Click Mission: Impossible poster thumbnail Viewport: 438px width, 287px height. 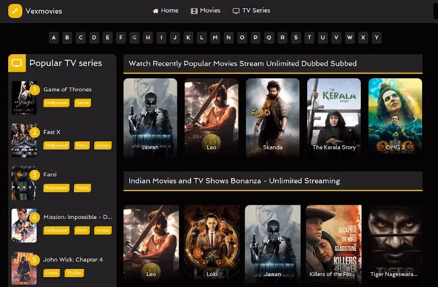pos(24,226)
